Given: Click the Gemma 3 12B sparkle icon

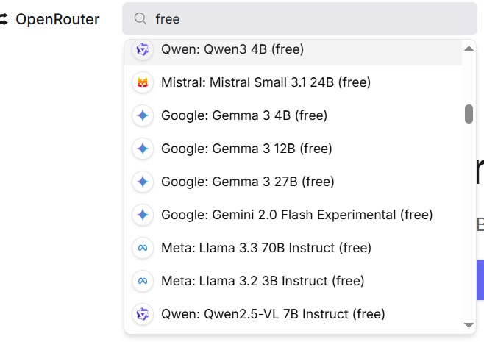Looking at the screenshot, I should [143, 149].
